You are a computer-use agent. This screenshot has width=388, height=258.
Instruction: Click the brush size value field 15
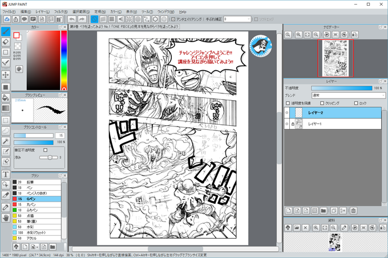pyautogui.click(x=60, y=136)
